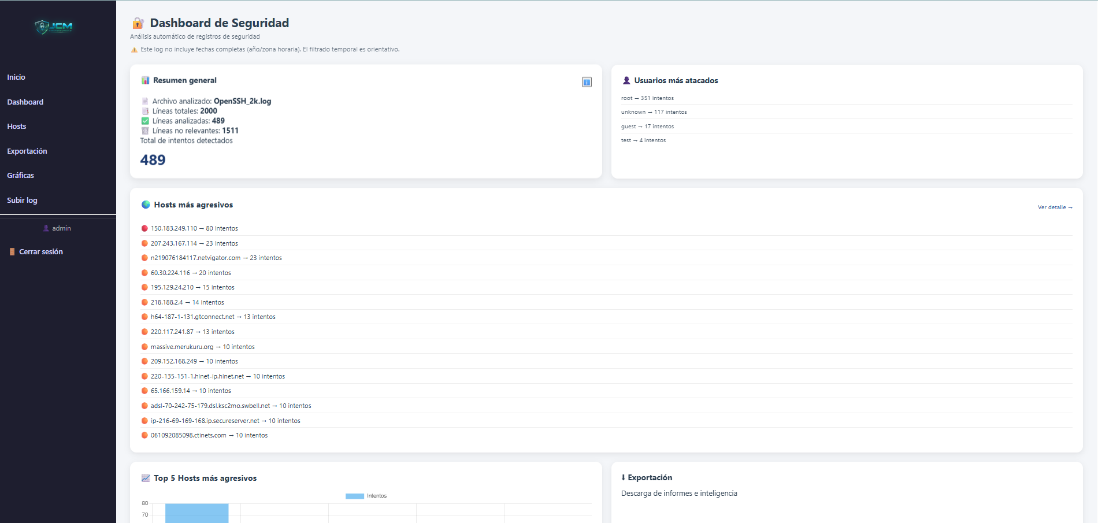Open the info icon on the Resumen general card

(587, 82)
